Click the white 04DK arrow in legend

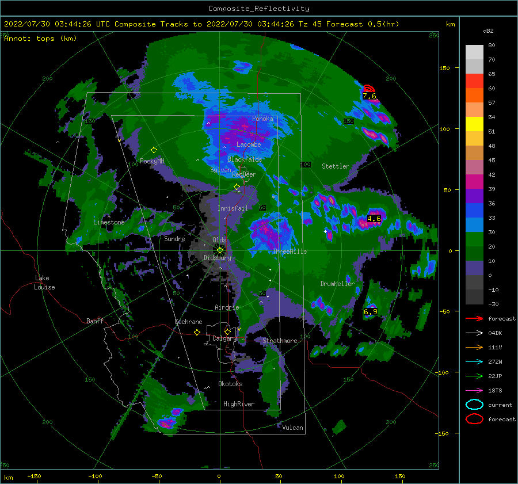tap(474, 333)
